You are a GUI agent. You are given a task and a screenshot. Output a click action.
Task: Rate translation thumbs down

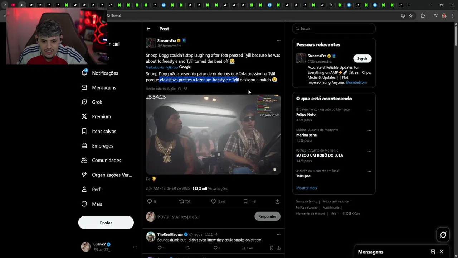tap(186, 89)
